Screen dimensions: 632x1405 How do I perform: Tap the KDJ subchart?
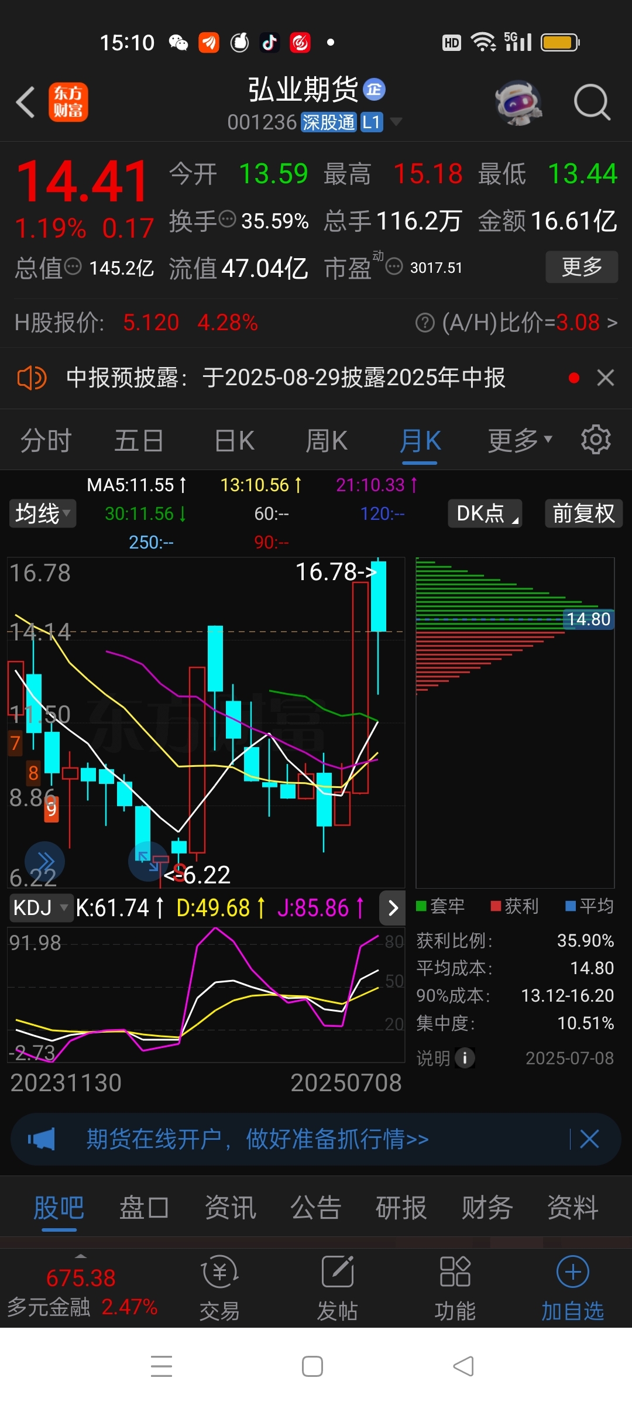point(206,994)
